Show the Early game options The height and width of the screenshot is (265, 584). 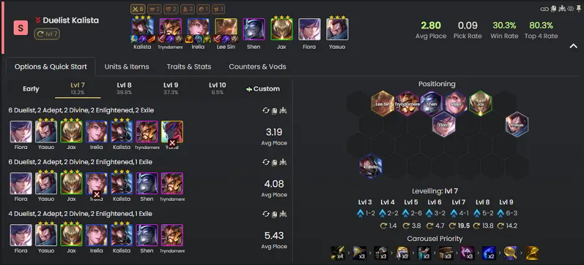tap(31, 89)
